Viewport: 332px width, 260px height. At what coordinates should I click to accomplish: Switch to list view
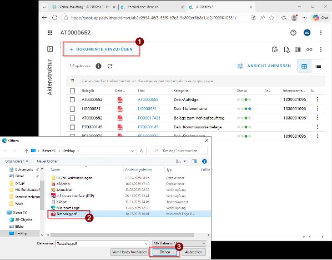point(318,66)
